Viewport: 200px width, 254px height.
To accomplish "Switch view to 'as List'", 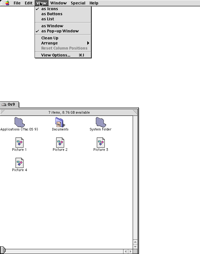I will point(48,19).
